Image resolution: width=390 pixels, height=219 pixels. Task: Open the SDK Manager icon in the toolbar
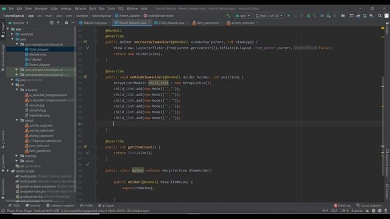point(372,16)
